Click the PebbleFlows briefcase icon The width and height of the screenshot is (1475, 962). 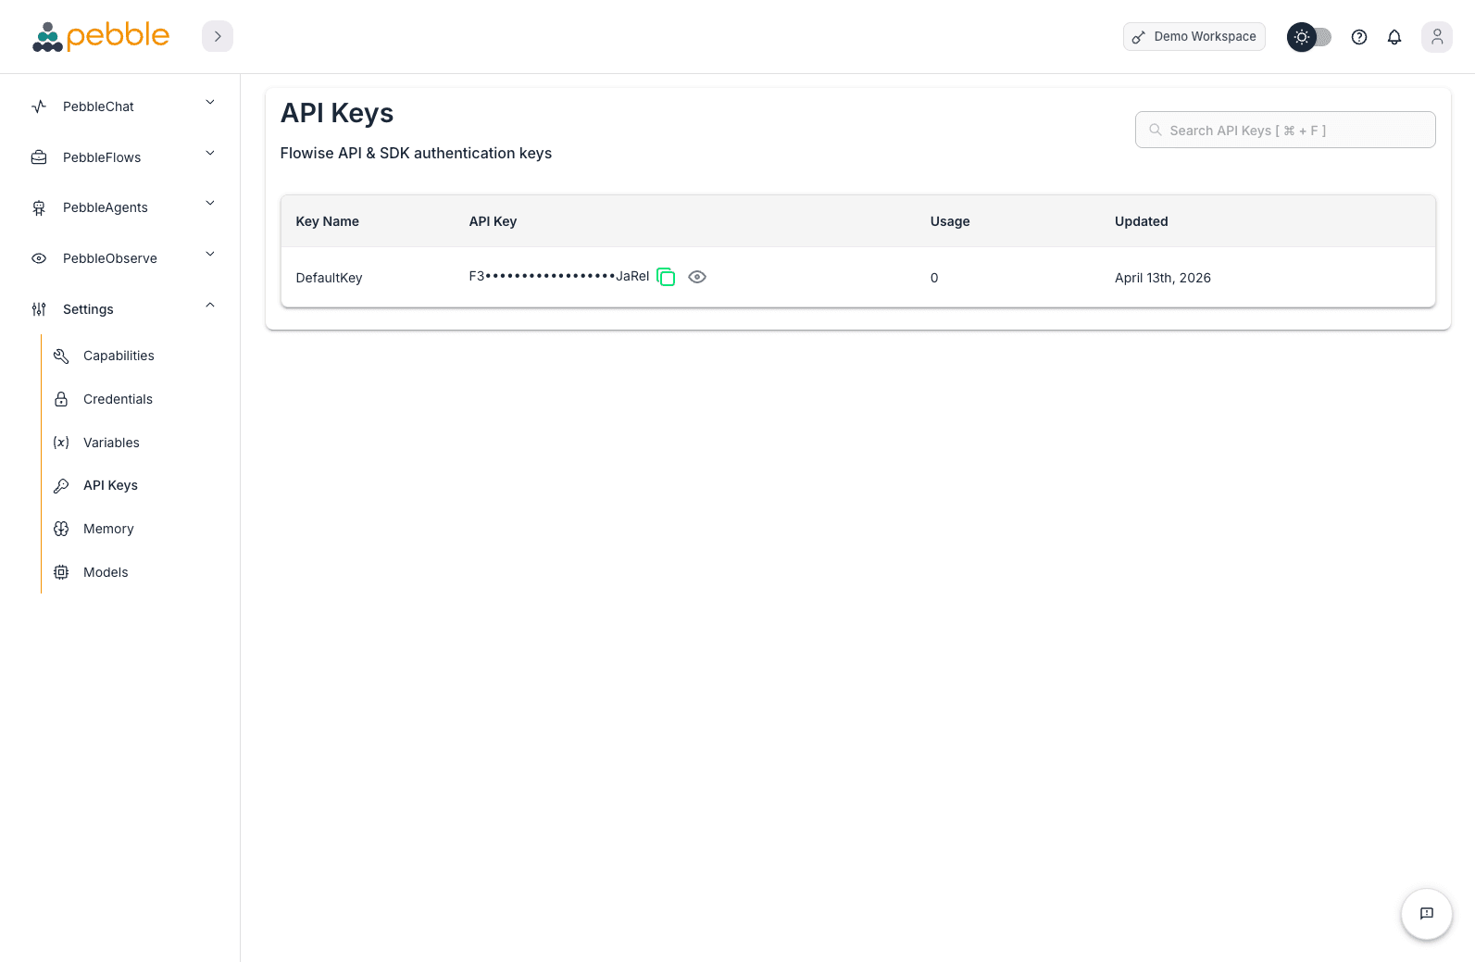39,157
